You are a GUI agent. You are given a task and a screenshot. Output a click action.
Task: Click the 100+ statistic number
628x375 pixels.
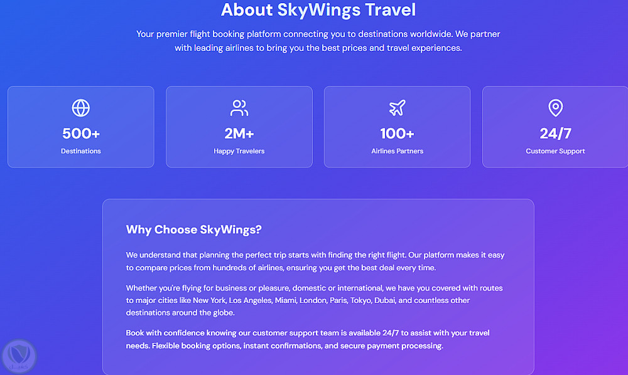pos(397,133)
